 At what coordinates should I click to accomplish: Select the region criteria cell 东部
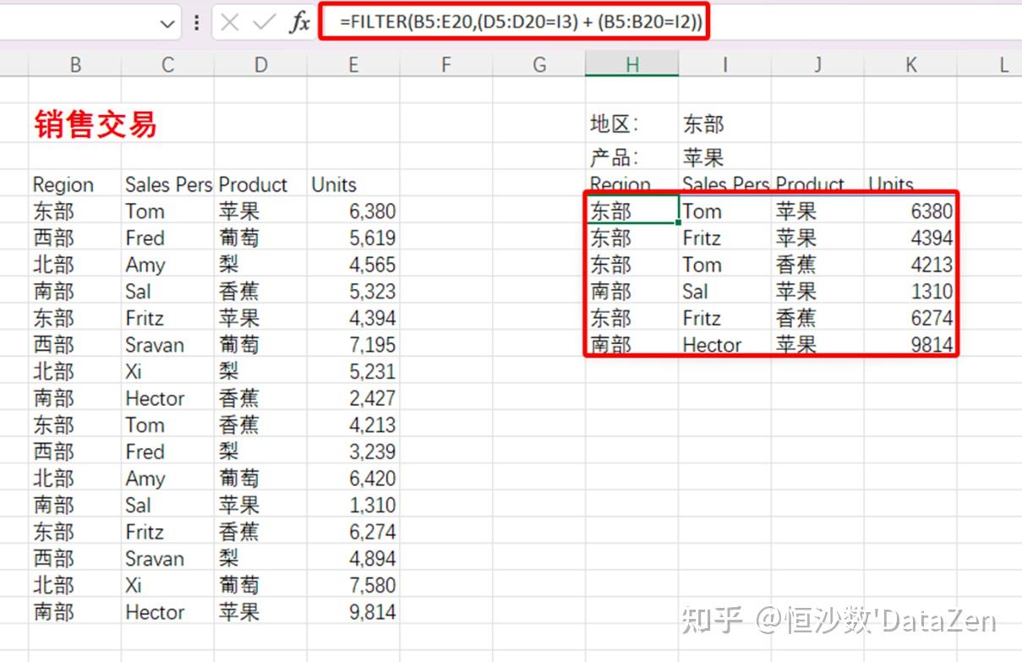(x=703, y=124)
